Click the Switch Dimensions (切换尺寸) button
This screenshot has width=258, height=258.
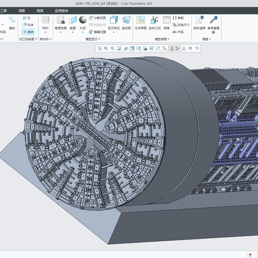point(181,25)
